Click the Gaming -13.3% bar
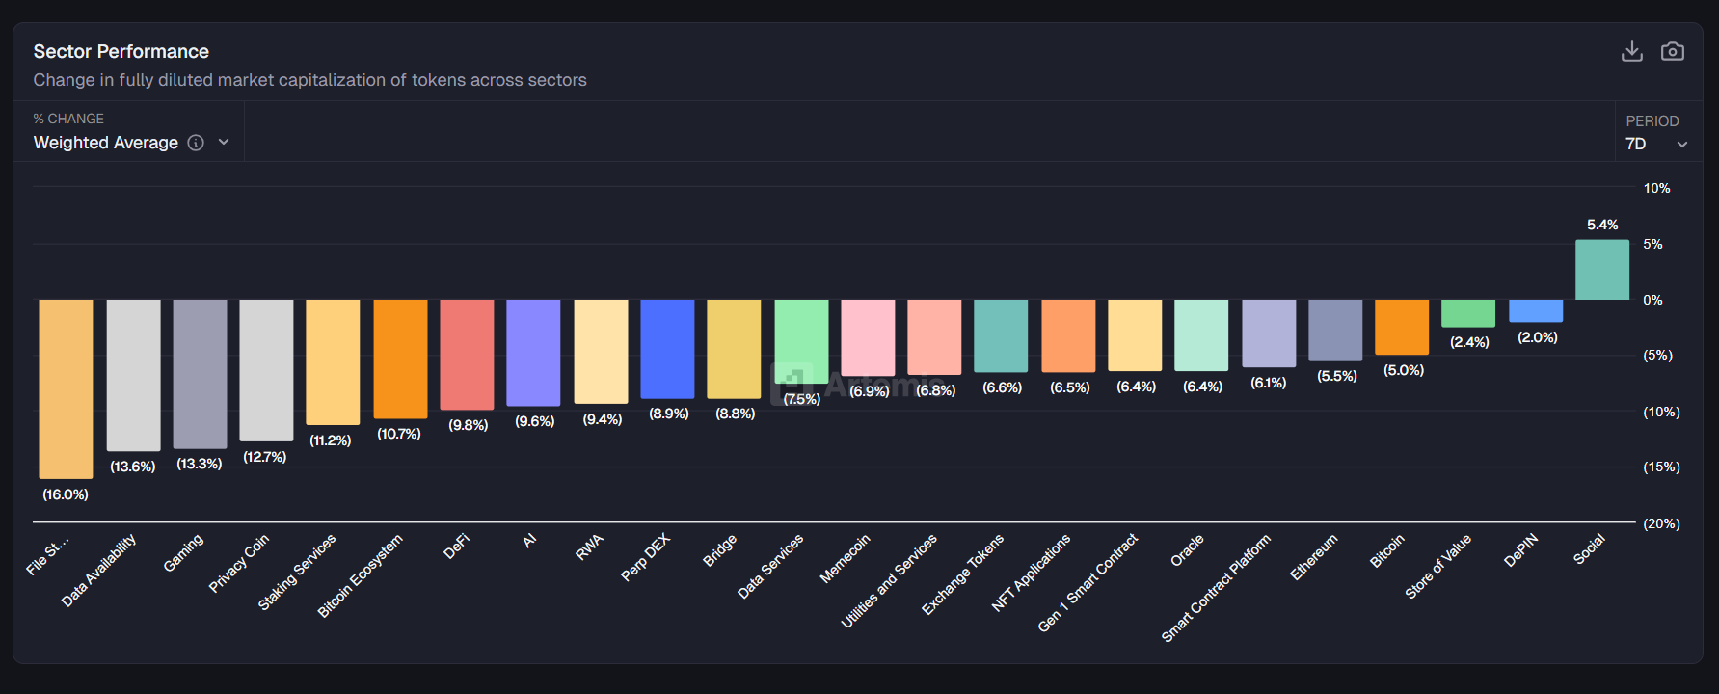This screenshot has width=1719, height=694. pyautogui.click(x=200, y=373)
